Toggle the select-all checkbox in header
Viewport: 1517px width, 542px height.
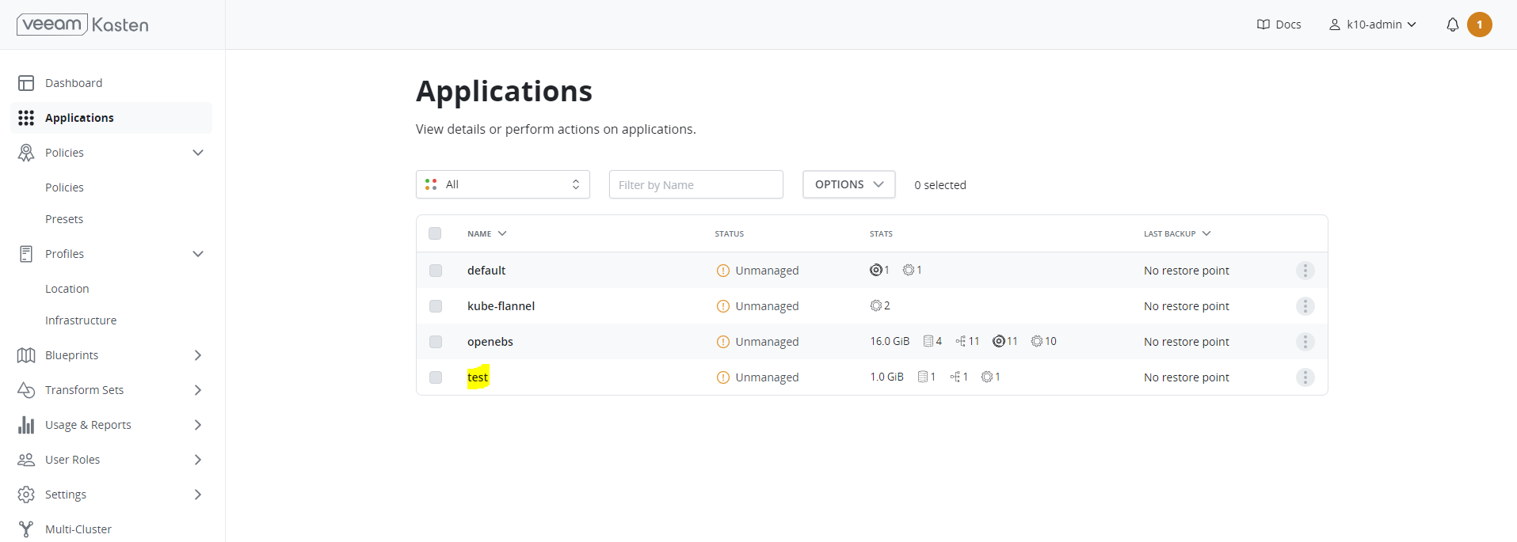(435, 233)
